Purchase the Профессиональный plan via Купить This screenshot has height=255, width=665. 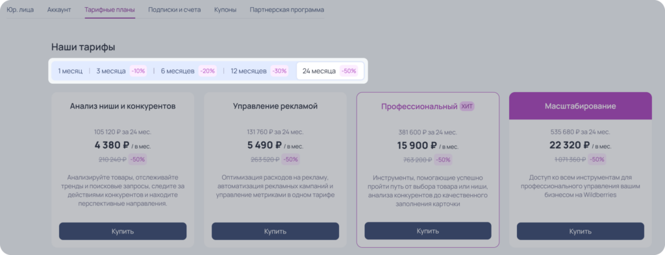(x=428, y=231)
